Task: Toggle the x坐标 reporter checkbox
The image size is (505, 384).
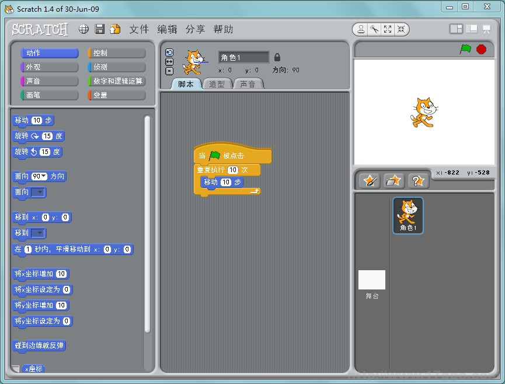Action: click(x=16, y=369)
